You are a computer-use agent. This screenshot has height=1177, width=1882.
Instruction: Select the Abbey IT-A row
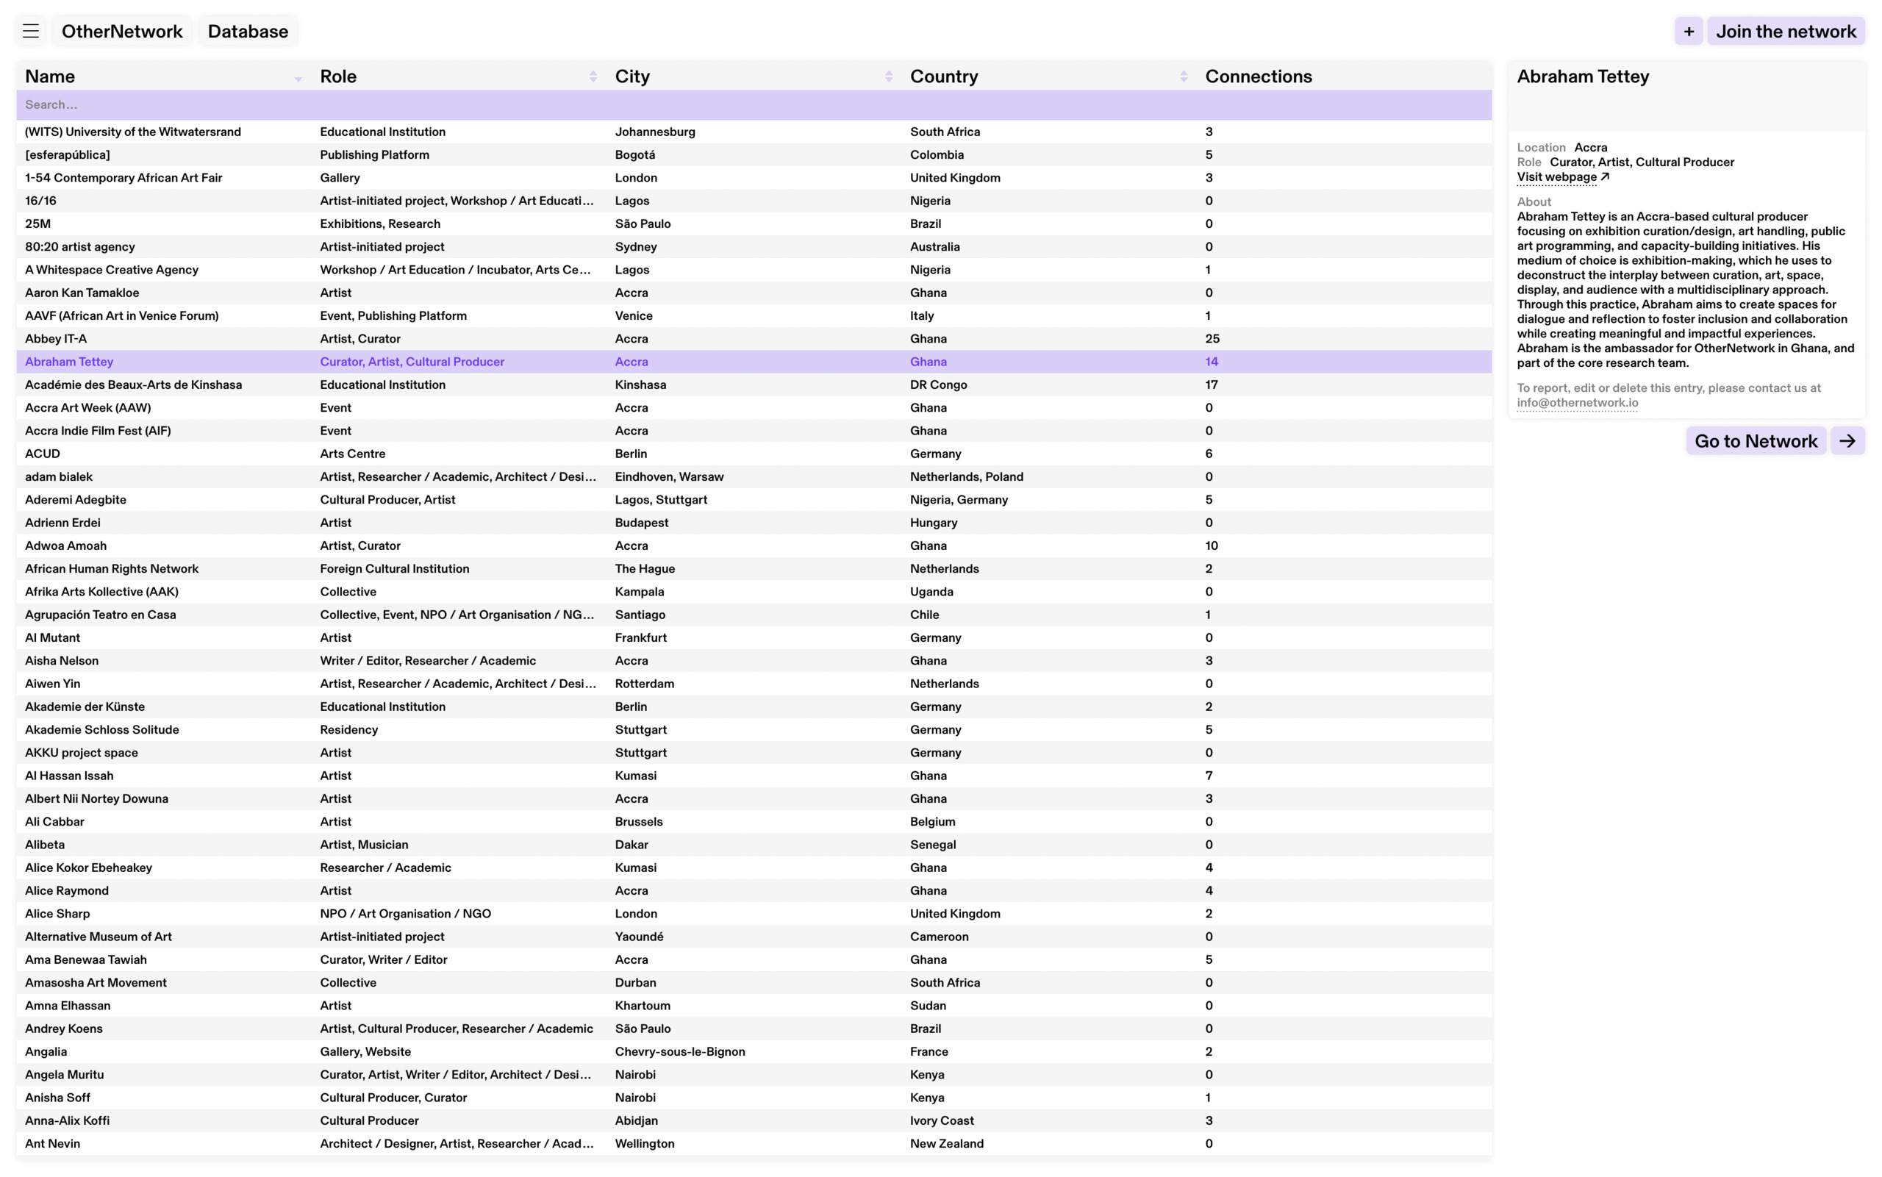click(56, 339)
